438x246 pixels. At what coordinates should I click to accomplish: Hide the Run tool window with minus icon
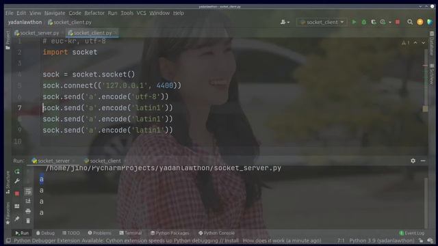tap(423, 161)
